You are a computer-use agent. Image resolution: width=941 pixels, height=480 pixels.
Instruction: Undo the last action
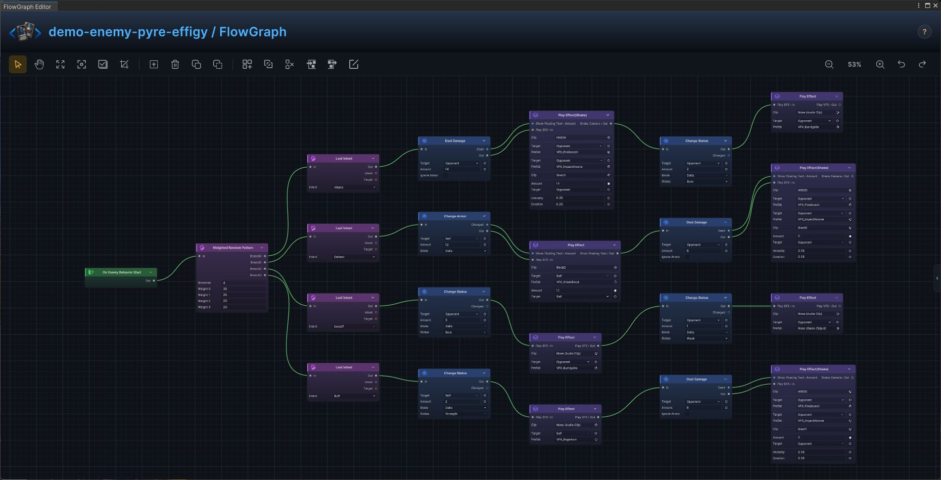point(901,64)
